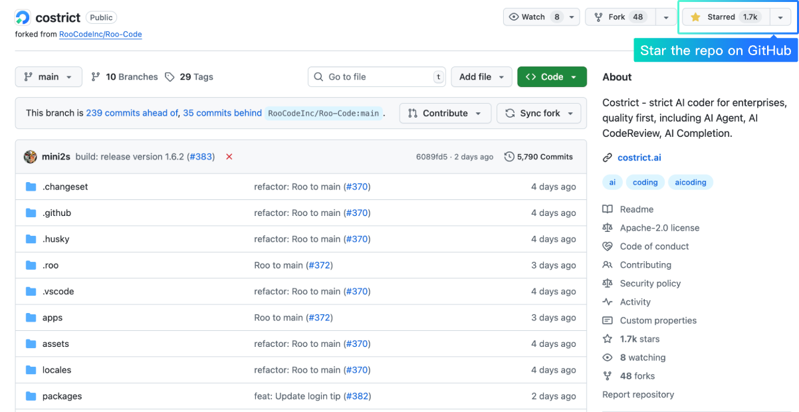
Task: Open the Sync fork menu
Action: pyautogui.click(x=539, y=114)
